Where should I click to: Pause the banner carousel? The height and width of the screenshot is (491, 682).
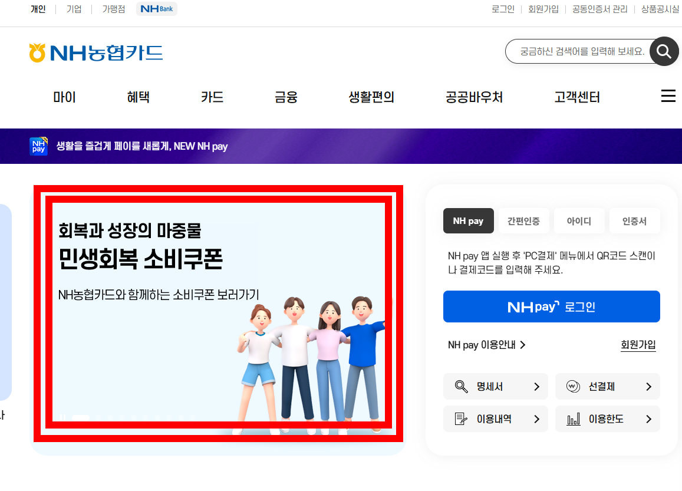click(62, 417)
